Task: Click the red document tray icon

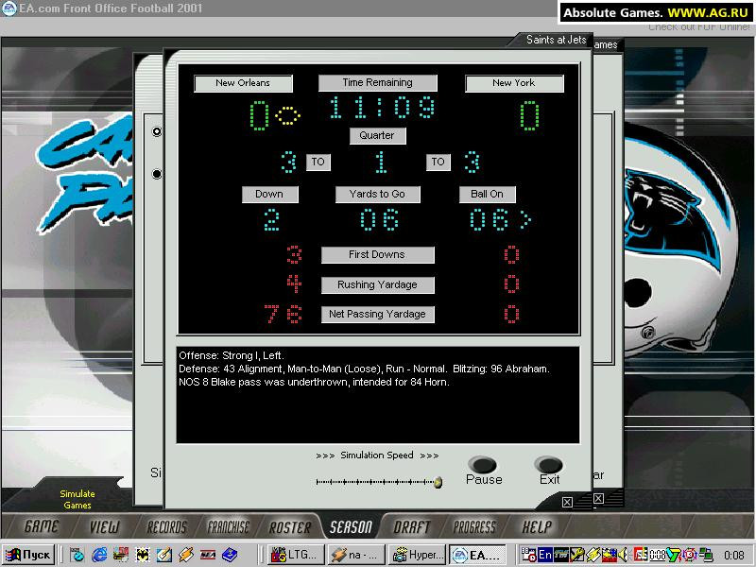Action: pyautogui.click(x=641, y=555)
